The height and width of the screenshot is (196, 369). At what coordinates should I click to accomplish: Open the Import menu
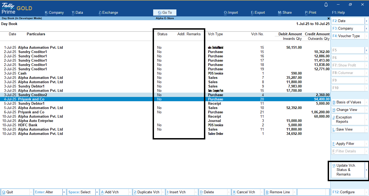coord(231,12)
